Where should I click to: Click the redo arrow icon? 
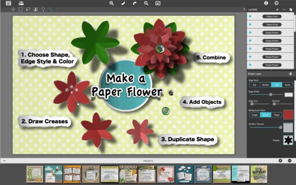(x=134, y=3)
